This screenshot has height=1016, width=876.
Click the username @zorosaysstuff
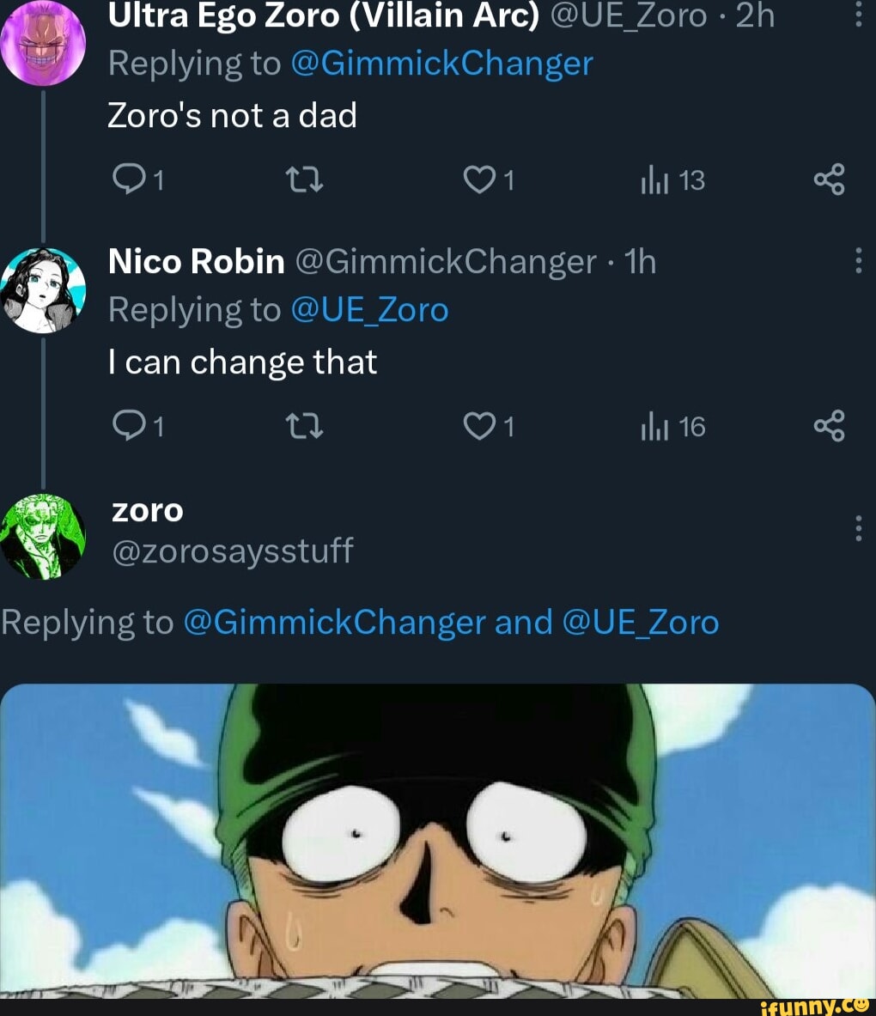click(x=231, y=551)
